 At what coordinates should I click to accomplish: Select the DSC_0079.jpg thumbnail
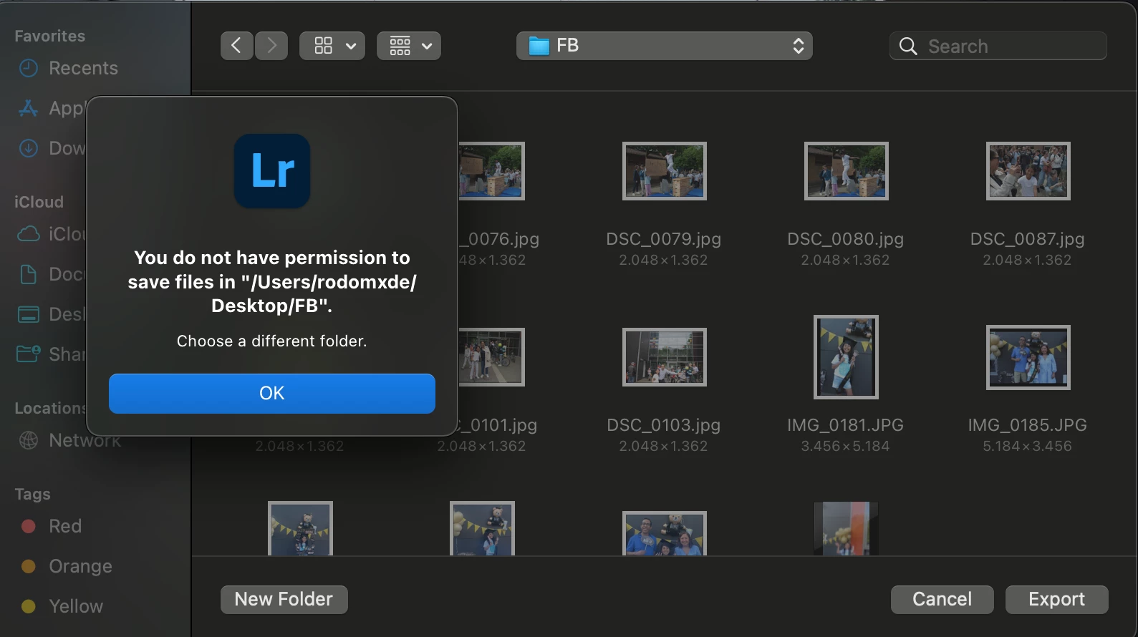(x=664, y=171)
